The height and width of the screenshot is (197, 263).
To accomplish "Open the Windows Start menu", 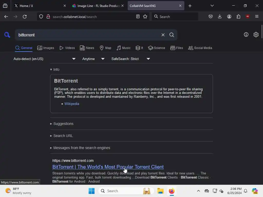I will pos(92,191).
